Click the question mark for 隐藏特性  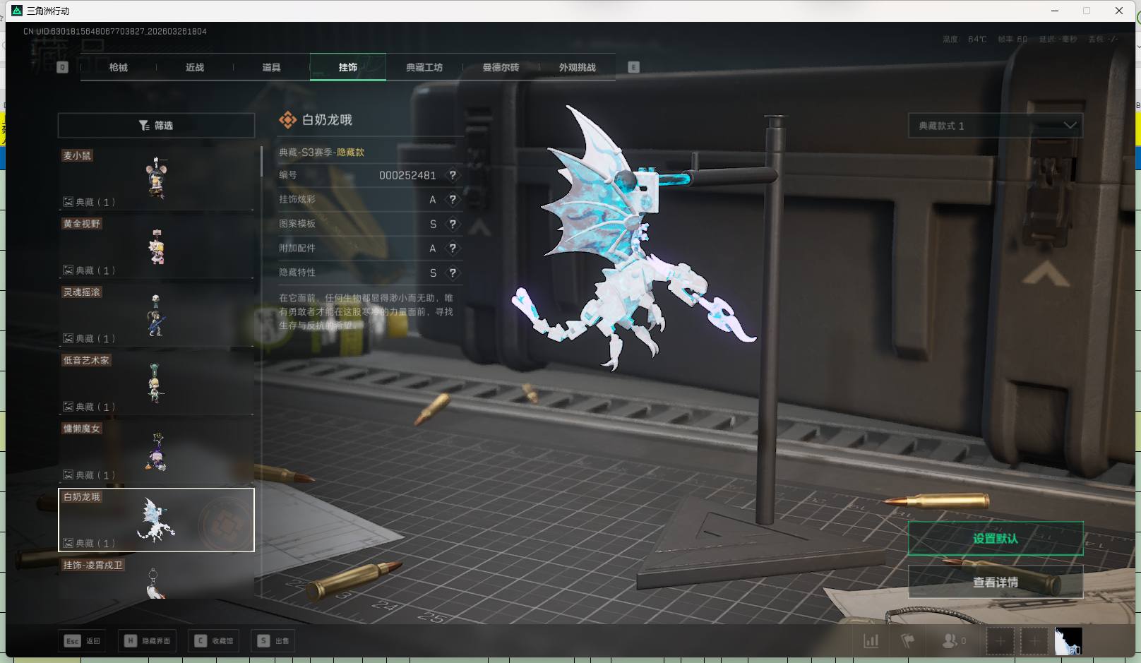coord(453,273)
